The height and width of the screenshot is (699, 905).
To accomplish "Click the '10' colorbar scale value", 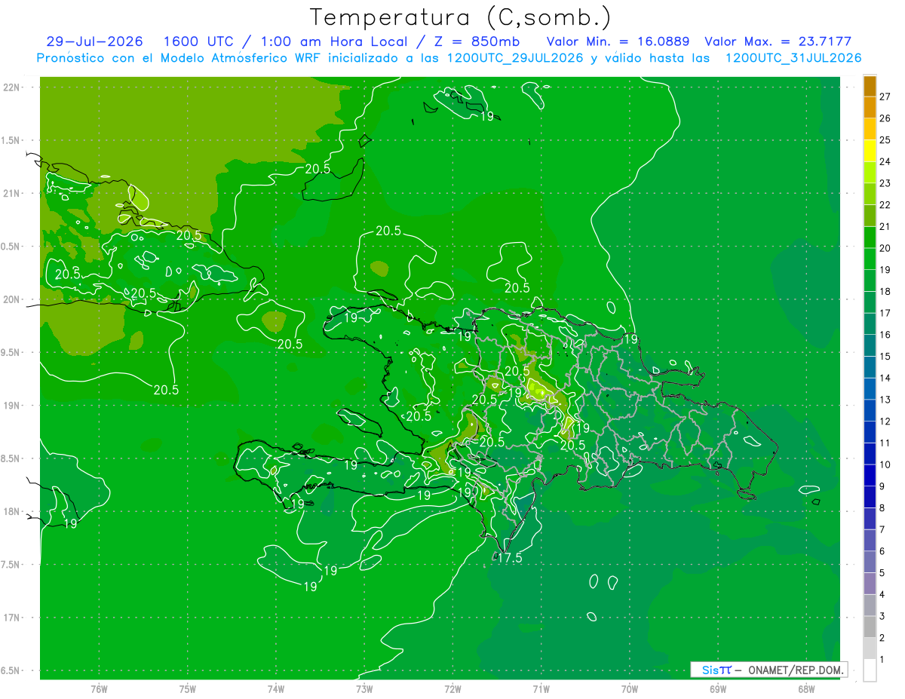I will click(x=885, y=464).
